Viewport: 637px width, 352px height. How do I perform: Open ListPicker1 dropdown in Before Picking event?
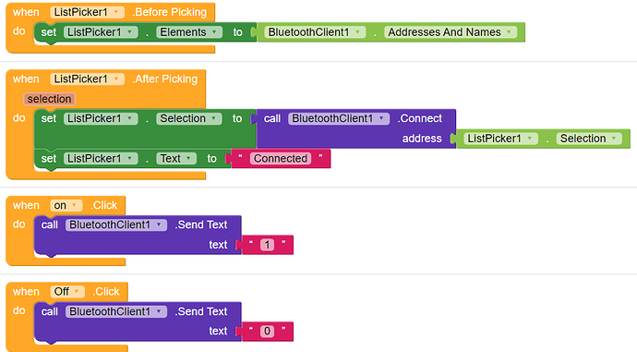click(88, 12)
